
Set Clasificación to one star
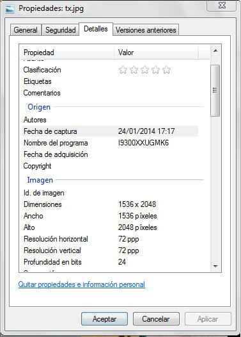pyautogui.click(x=123, y=70)
